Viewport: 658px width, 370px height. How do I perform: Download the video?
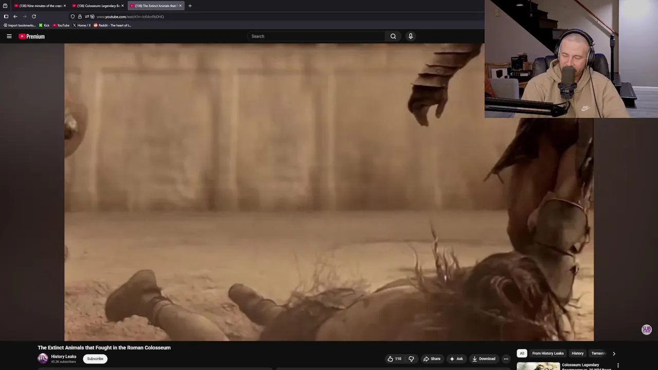pyautogui.click(x=484, y=359)
